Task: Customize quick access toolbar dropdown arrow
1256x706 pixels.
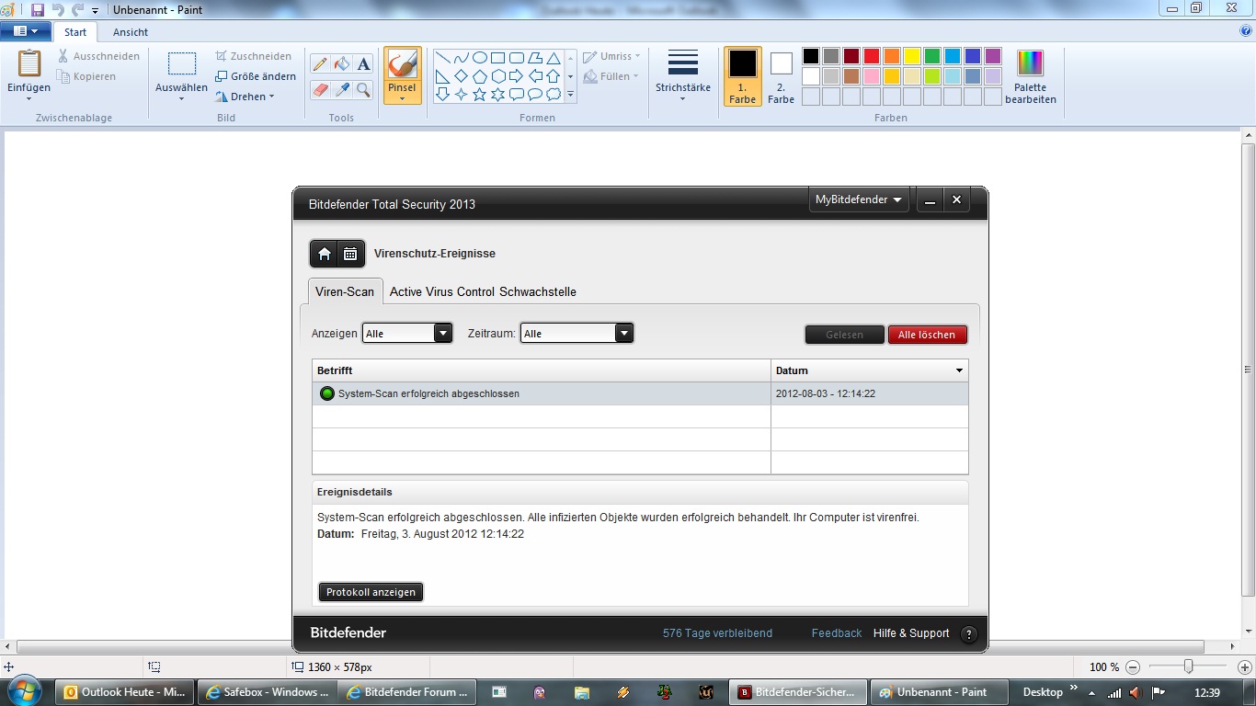Action: click(95, 11)
